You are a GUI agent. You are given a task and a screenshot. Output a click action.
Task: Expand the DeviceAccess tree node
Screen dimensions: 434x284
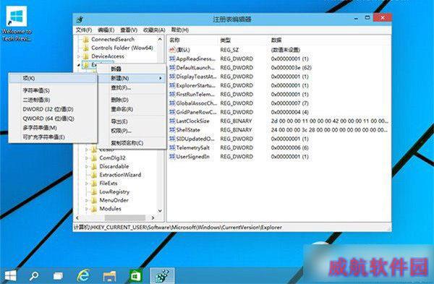click(x=79, y=56)
